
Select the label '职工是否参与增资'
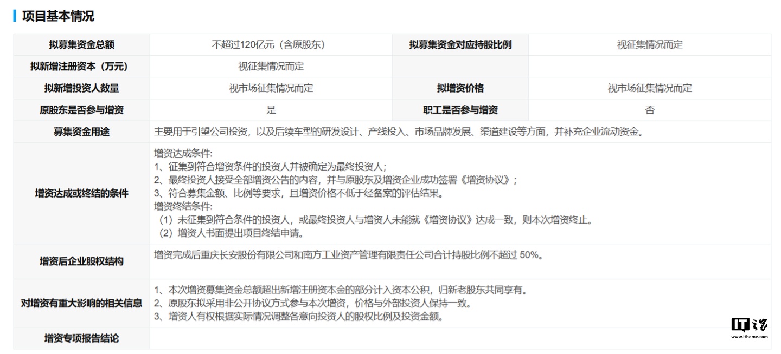pos(460,110)
